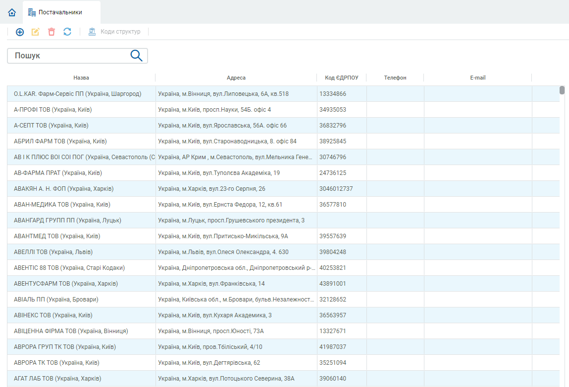The height and width of the screenshot is (387, 569).
Task: Select row АВАКЯН А. Н. ФОП
Action: click(x=283, y=189)
